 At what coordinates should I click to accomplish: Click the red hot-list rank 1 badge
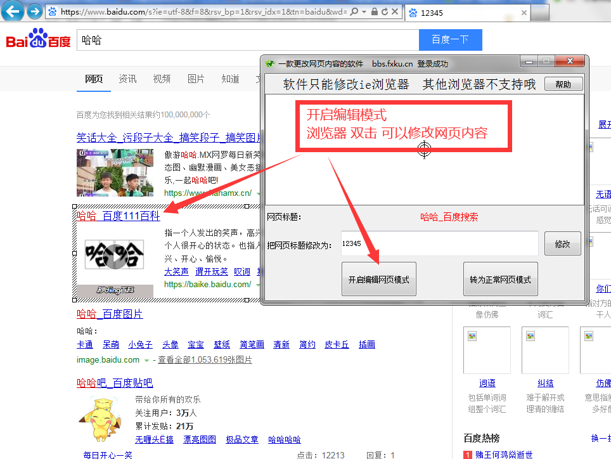coord(468,455)
